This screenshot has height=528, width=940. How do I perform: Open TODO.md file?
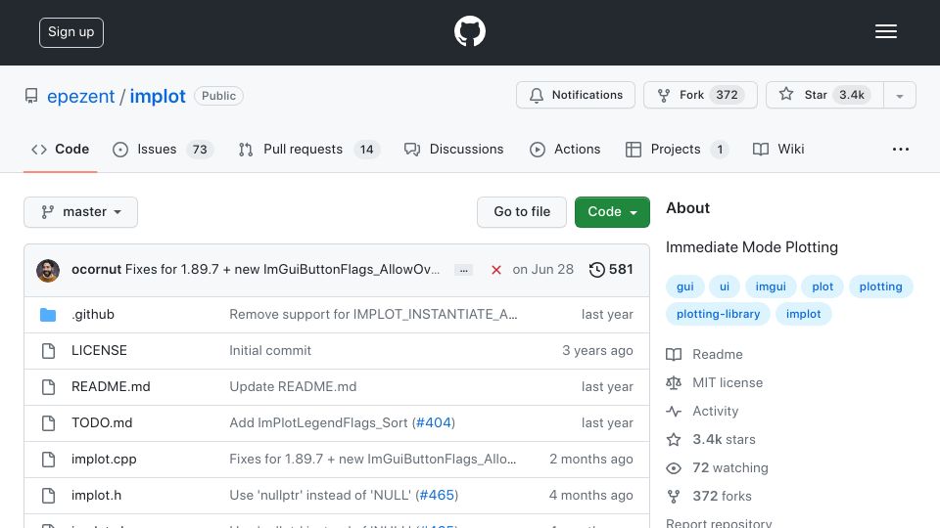(x=102, y=422)
